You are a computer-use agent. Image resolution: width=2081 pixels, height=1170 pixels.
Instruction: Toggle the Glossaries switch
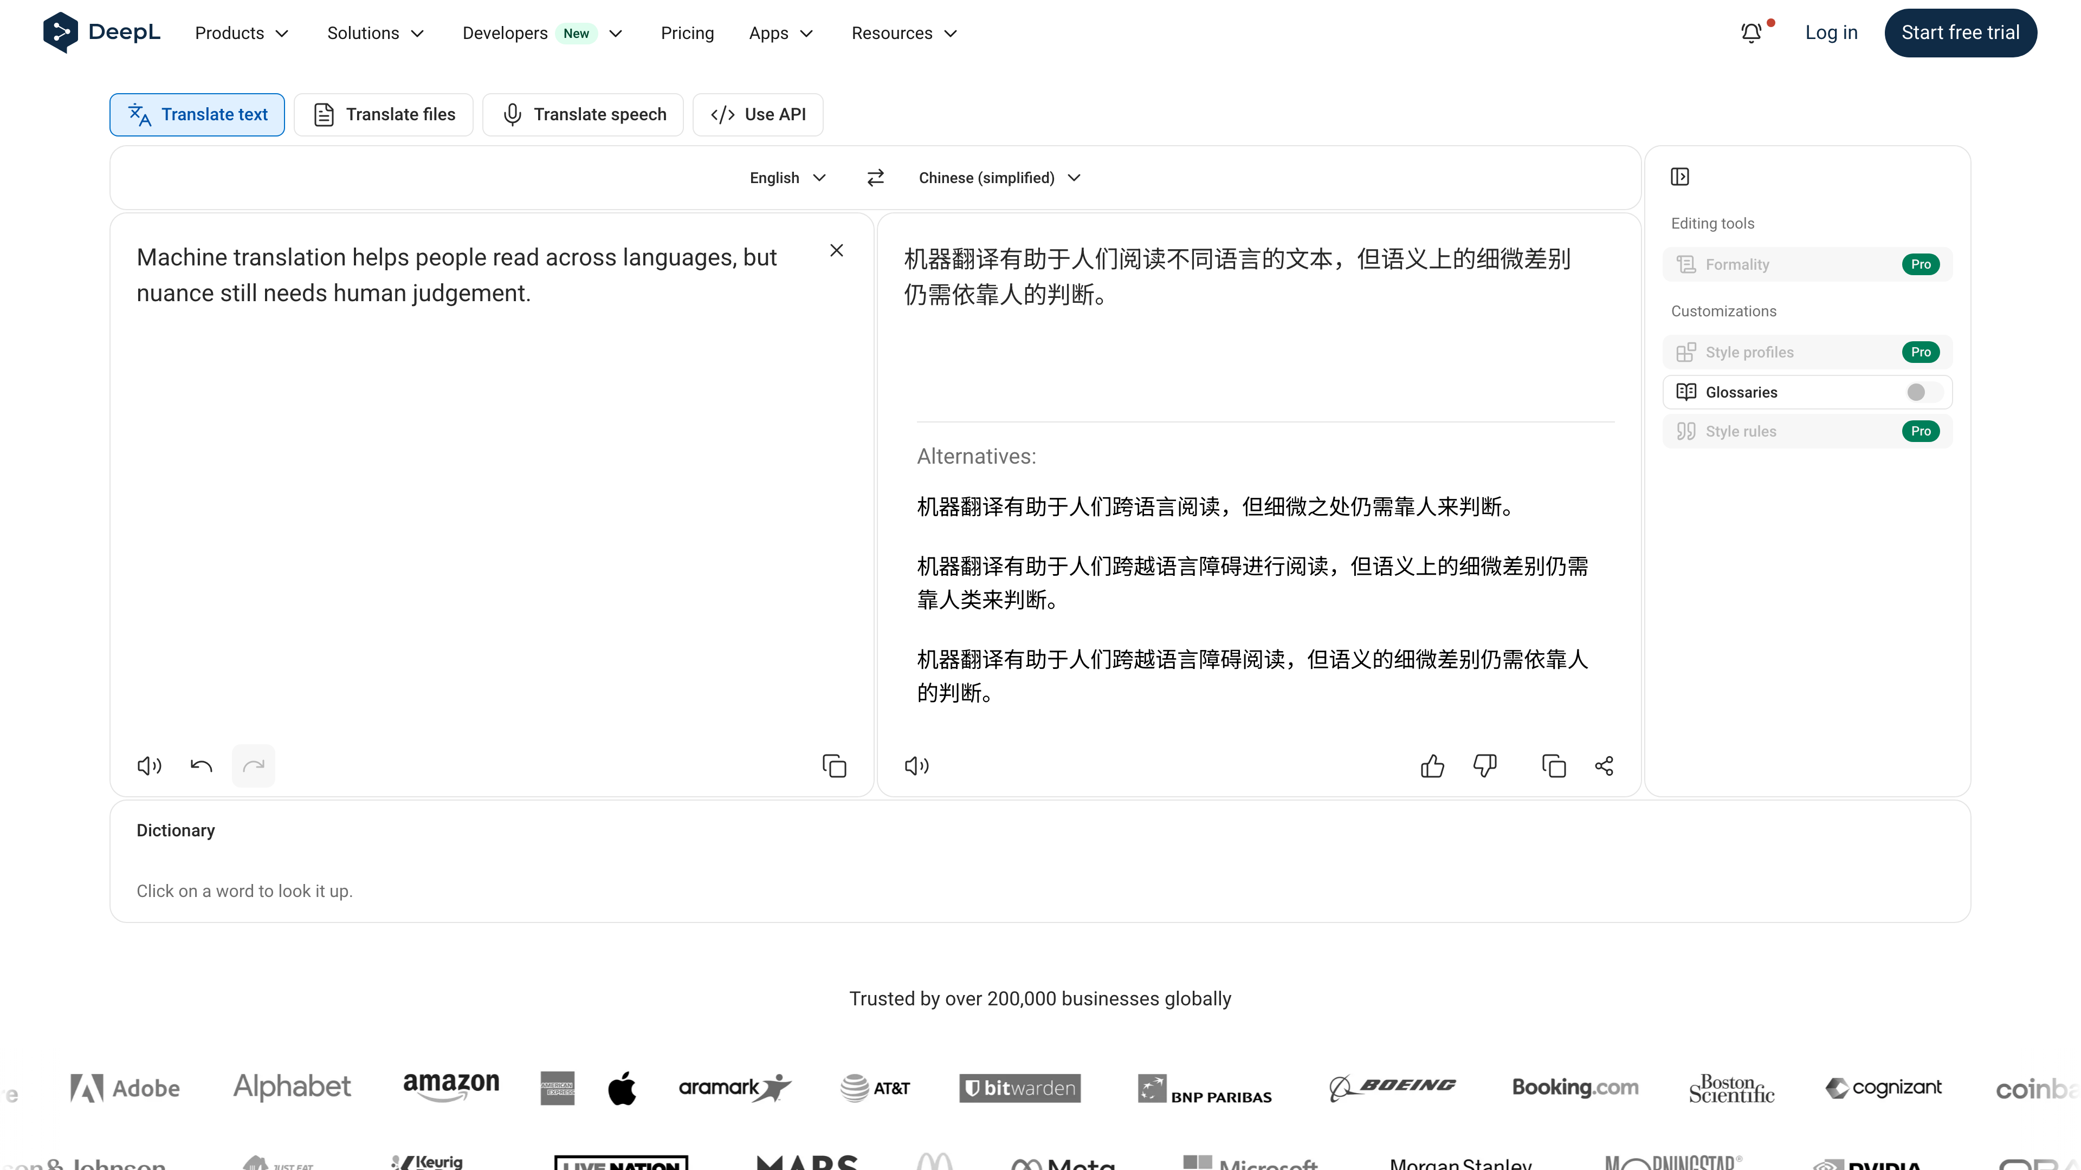pyautogui.click(x=1923, y=392)
